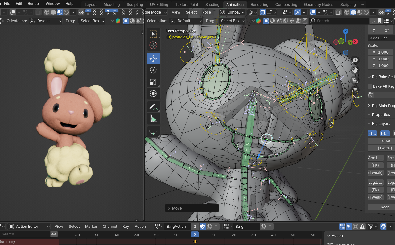Viewport: 395px width, 245px height.
Task: Click the tool settings Search field
Action: coord(339,21)
